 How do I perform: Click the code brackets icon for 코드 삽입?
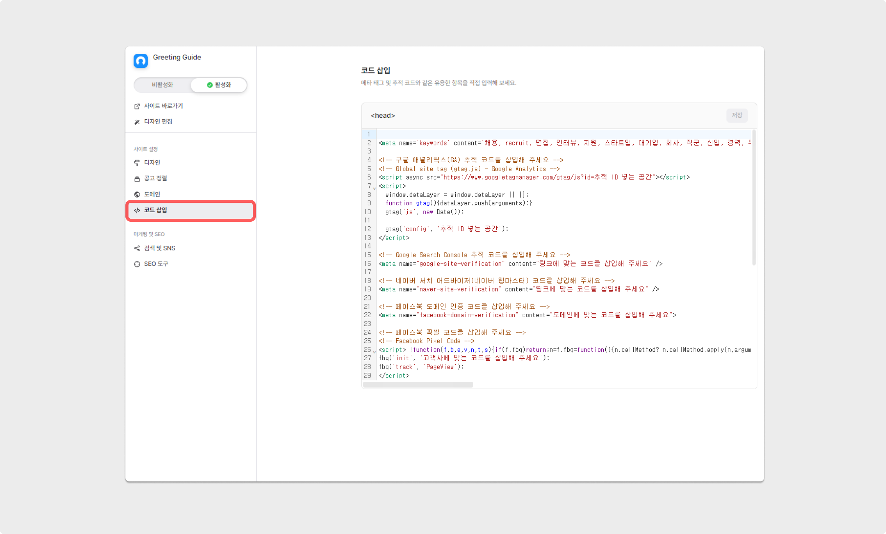[x=137, y=210]
